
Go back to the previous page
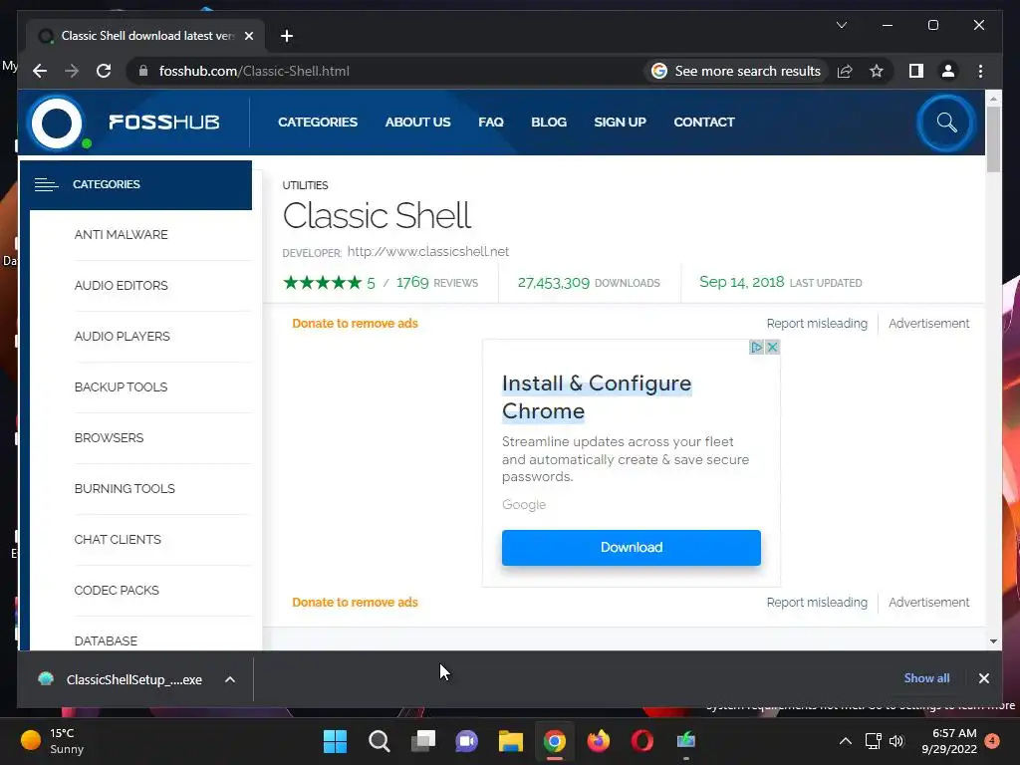coord(40,71)
